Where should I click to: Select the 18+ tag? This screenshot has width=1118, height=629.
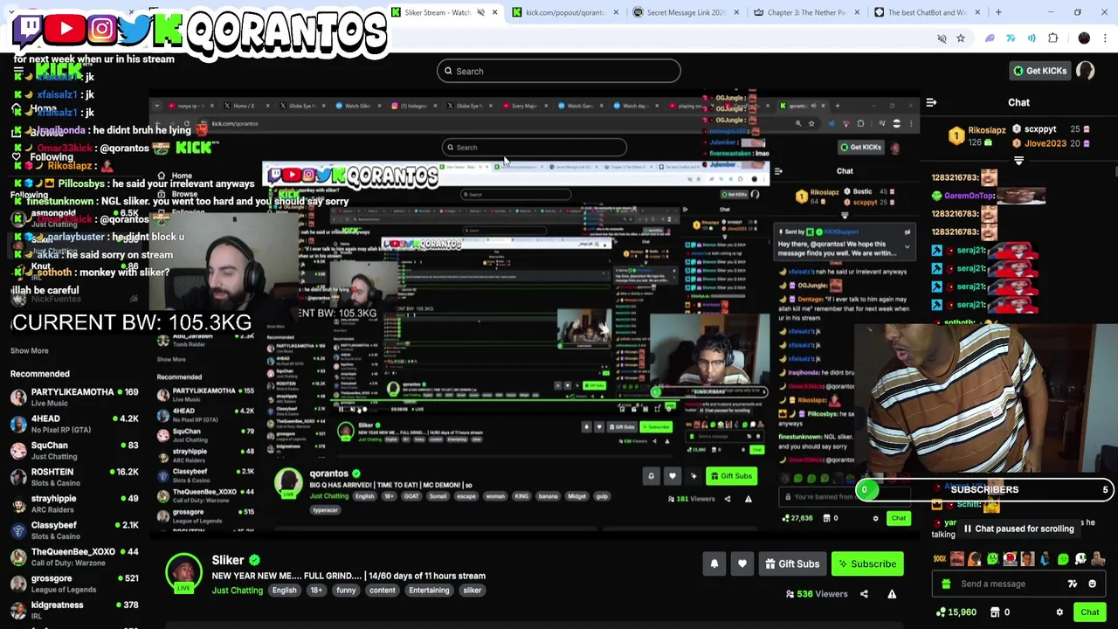(316, 591)
